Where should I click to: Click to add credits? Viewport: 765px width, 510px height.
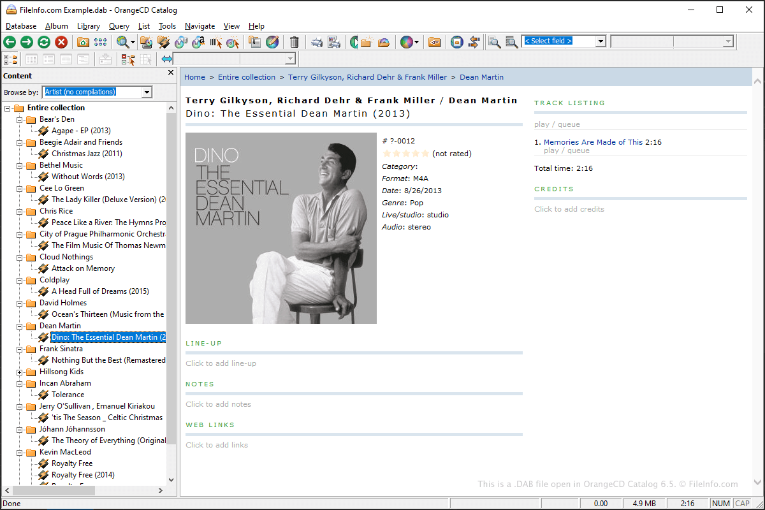click(x=569, y=209)
